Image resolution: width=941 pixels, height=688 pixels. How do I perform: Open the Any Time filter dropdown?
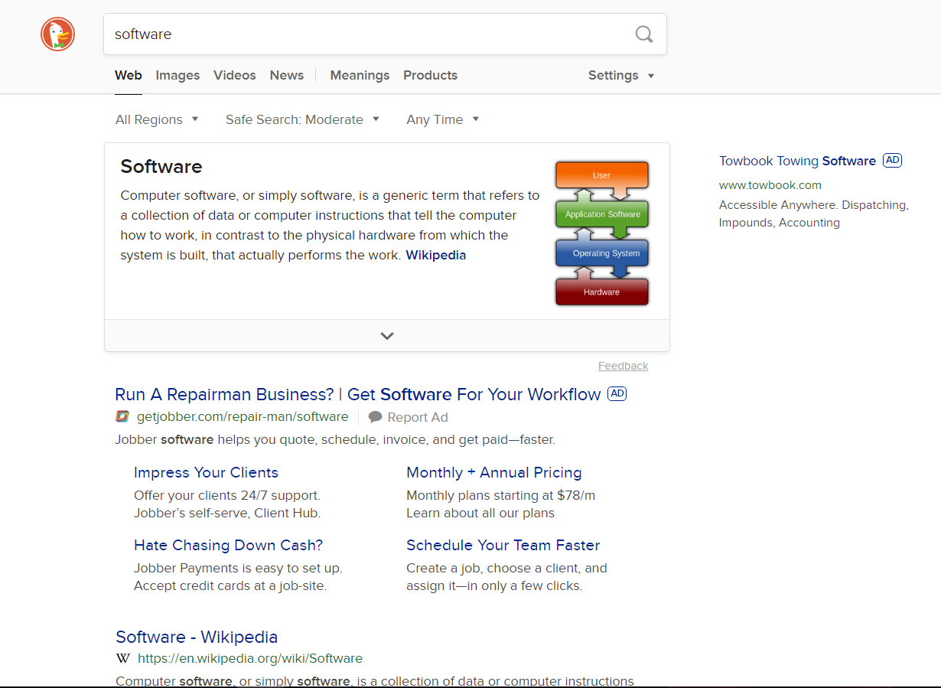pyautogui.click(x=443, y=119)
